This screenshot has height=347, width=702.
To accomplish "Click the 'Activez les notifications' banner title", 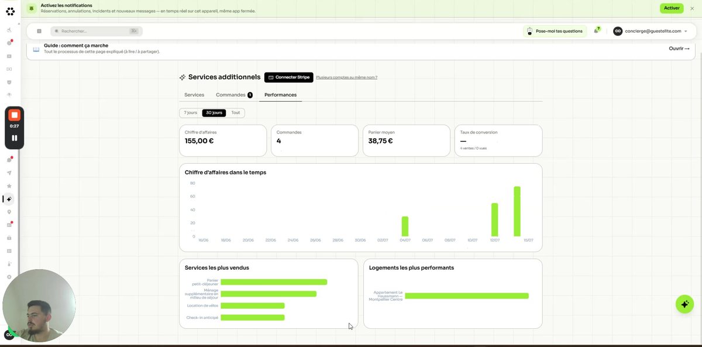I will point(66,5).
